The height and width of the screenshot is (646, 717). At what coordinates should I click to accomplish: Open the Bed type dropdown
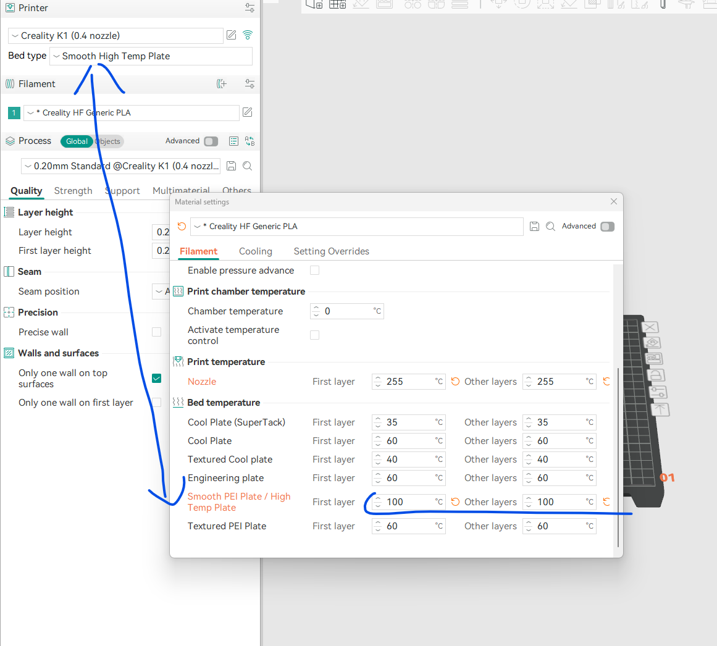(x=151, y=56)
